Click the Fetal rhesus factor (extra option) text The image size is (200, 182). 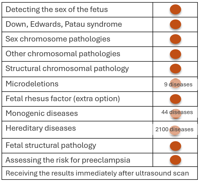tap(63, 99)
